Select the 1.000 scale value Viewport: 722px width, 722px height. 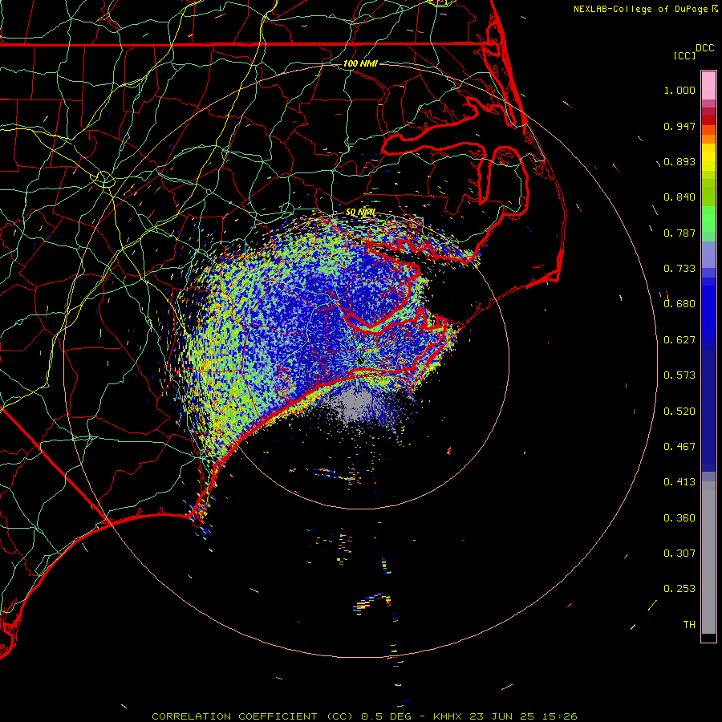[679, 90]
